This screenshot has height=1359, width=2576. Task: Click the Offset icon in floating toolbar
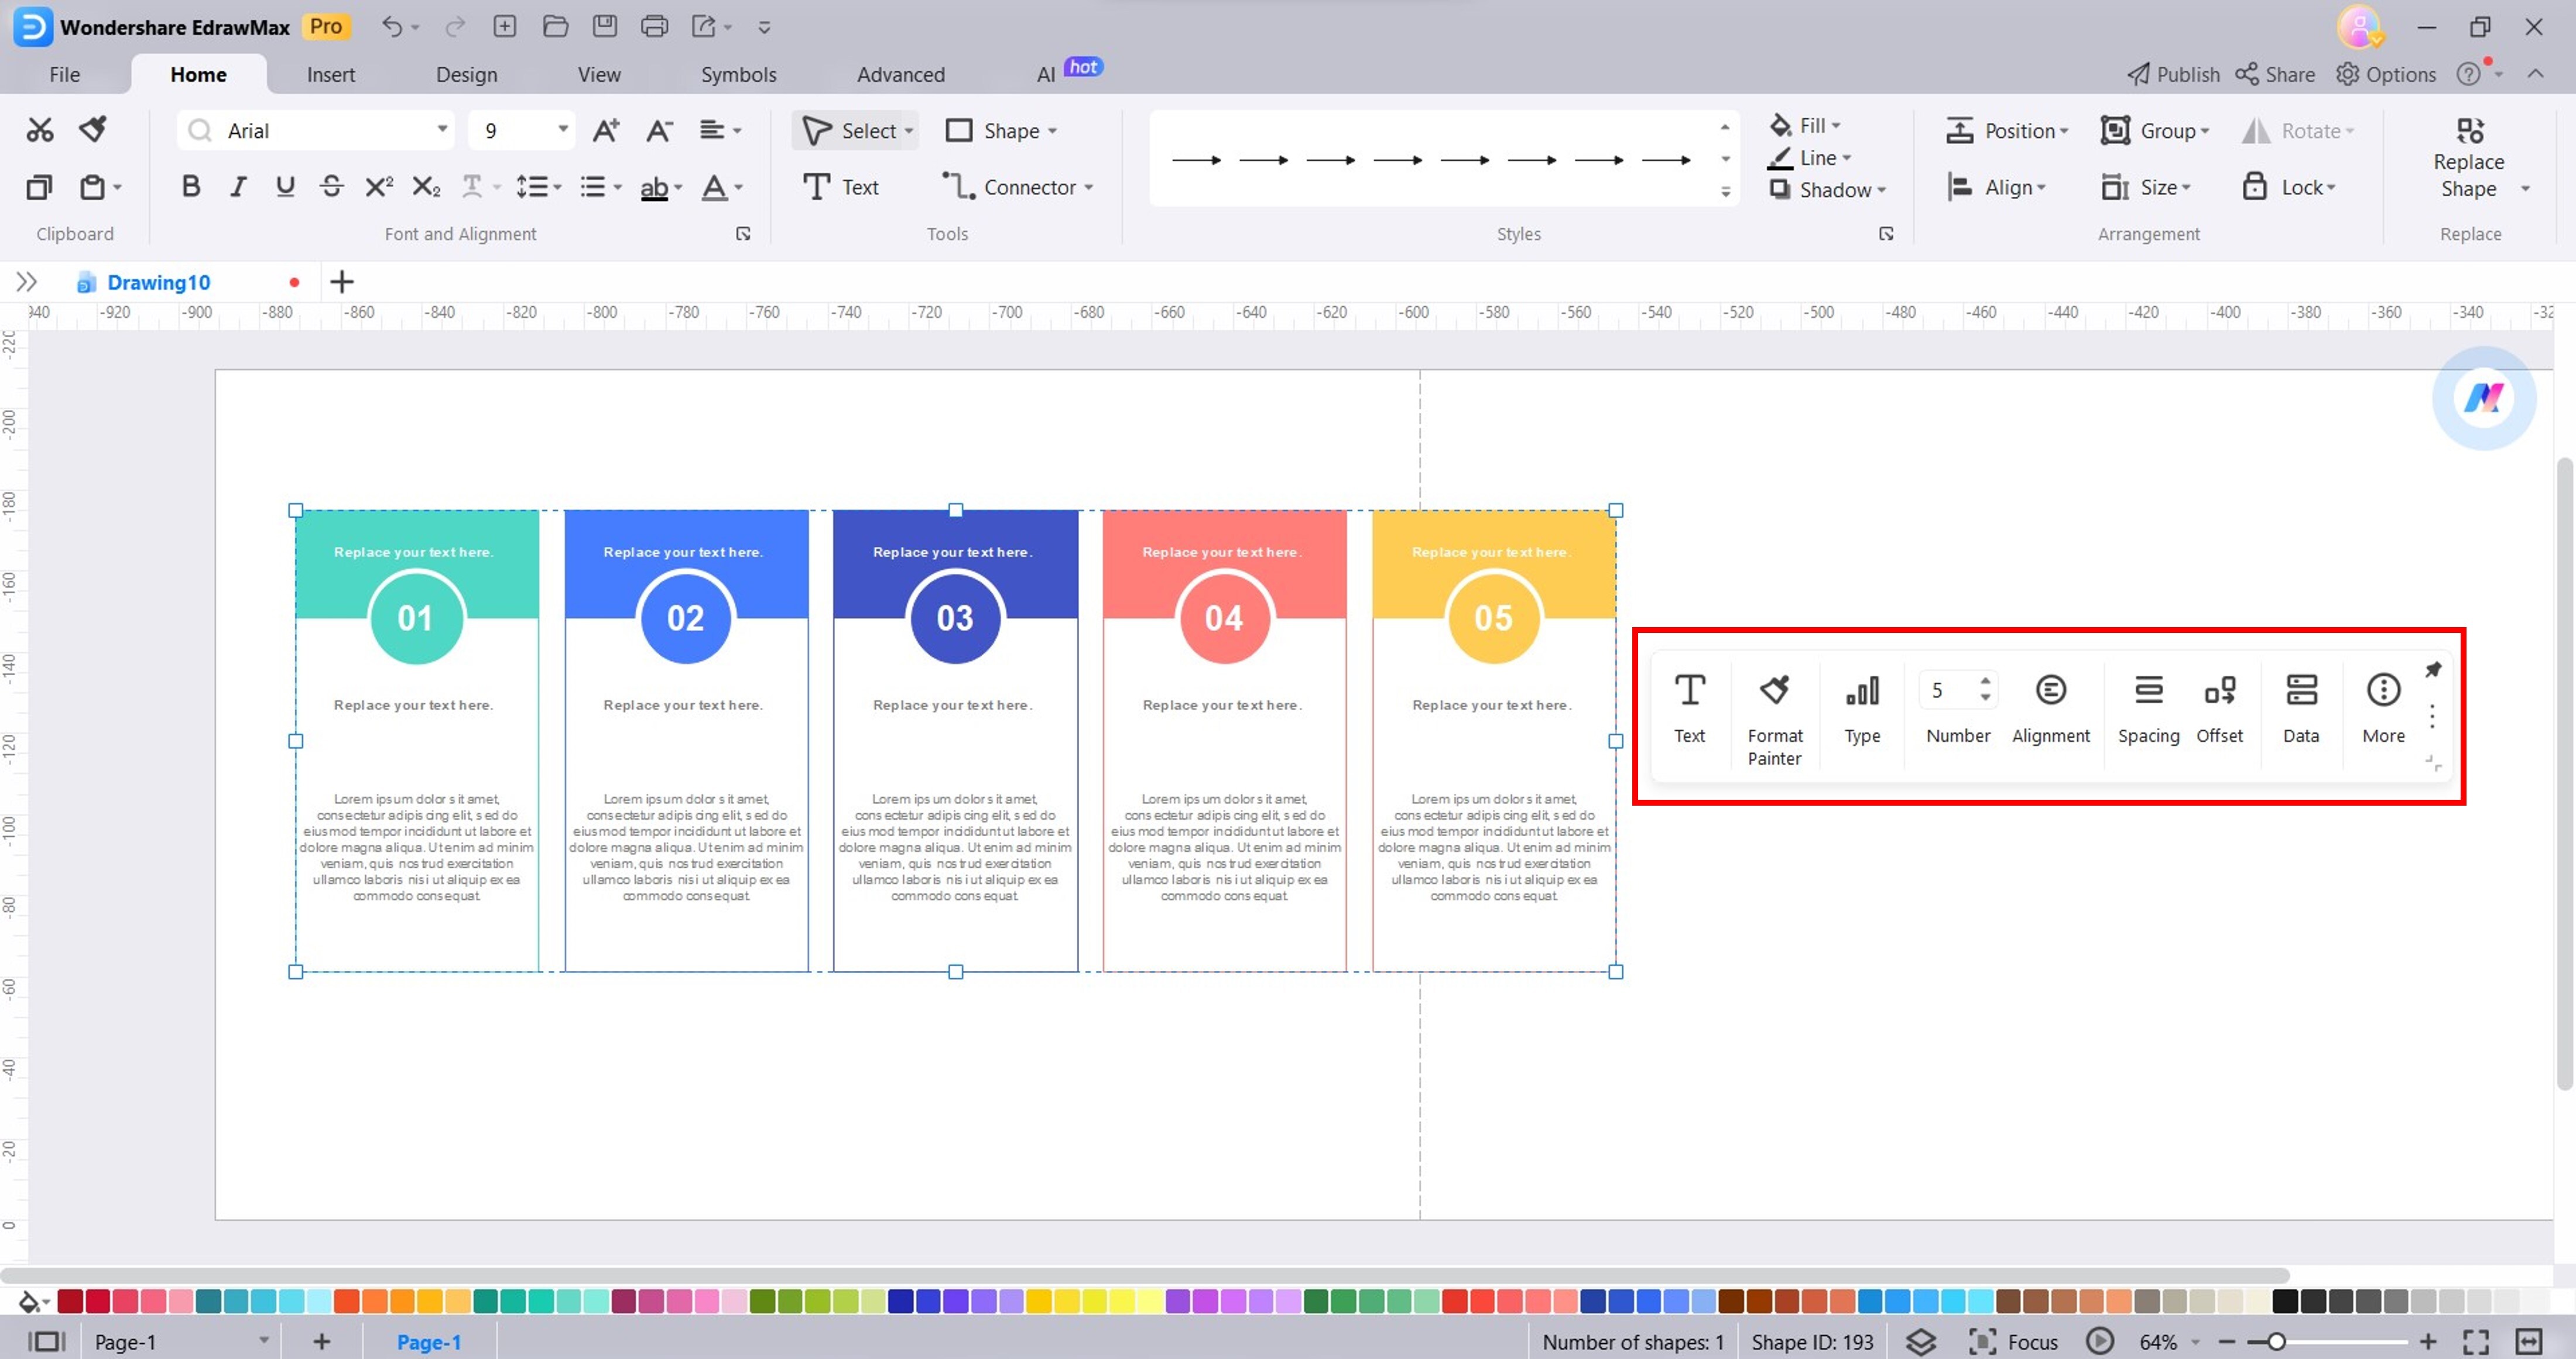tap(2219, 690)
